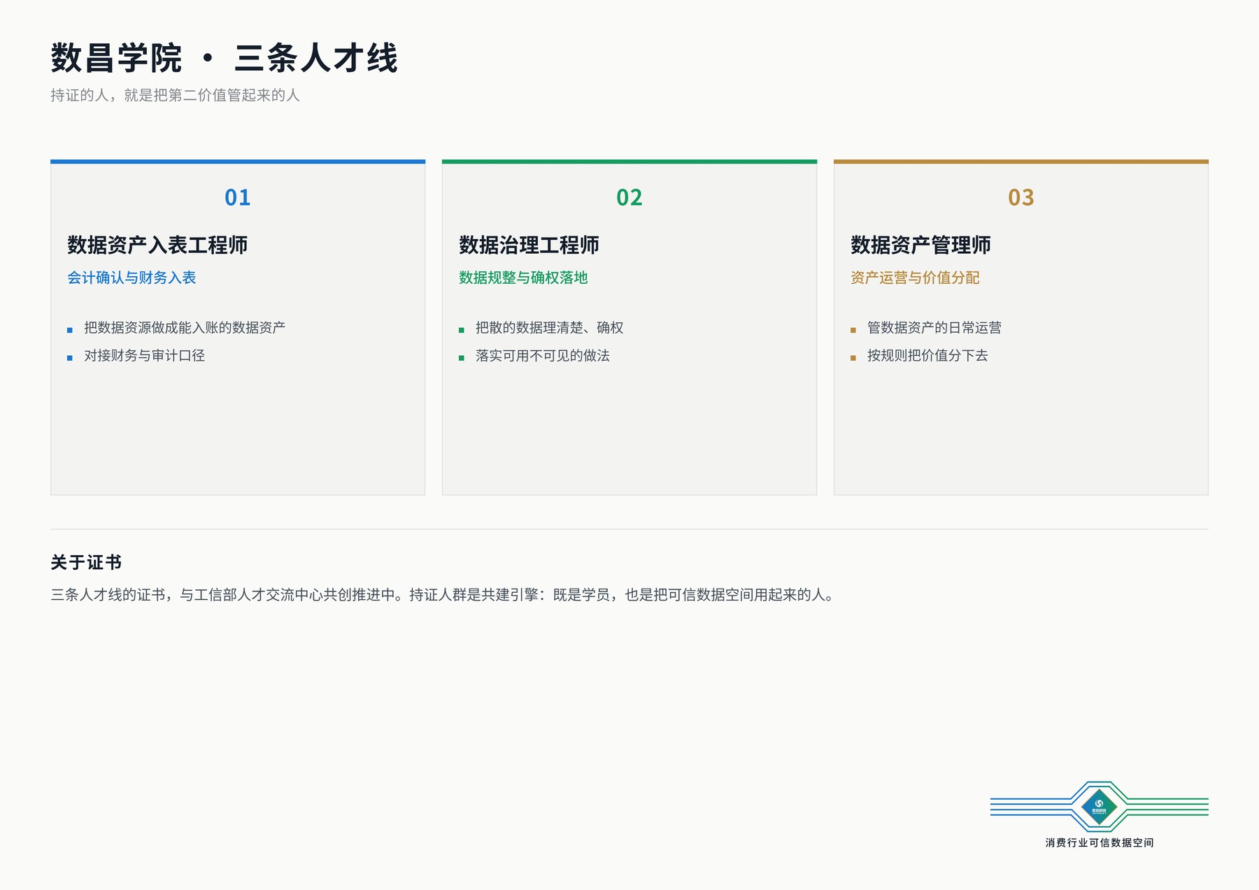Select heading 数据资产管理师
The width and height of the screenshot is (1259, 890).
point(920,245)
